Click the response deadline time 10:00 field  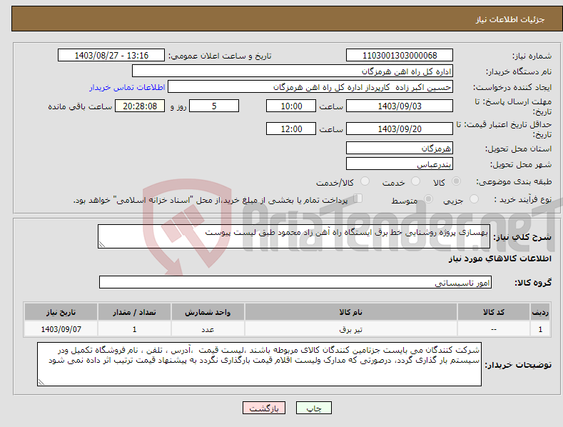click(x=291, y=106)
